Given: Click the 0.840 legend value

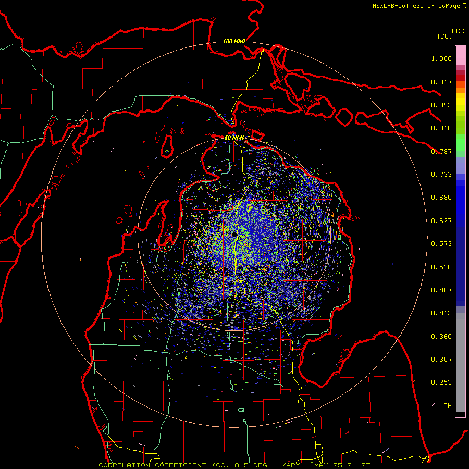Looking at the screenshot, I should 441,128.
